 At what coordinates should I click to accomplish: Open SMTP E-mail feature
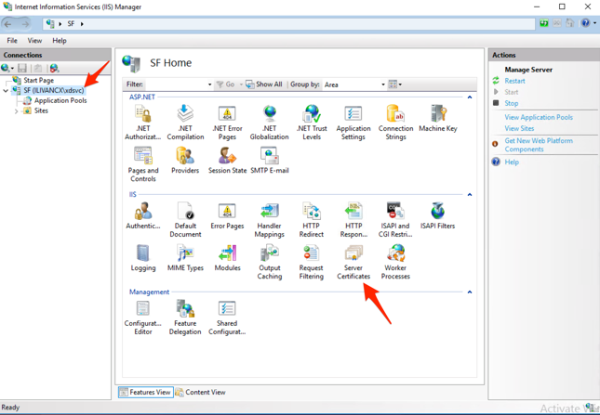tap(270, 161)
